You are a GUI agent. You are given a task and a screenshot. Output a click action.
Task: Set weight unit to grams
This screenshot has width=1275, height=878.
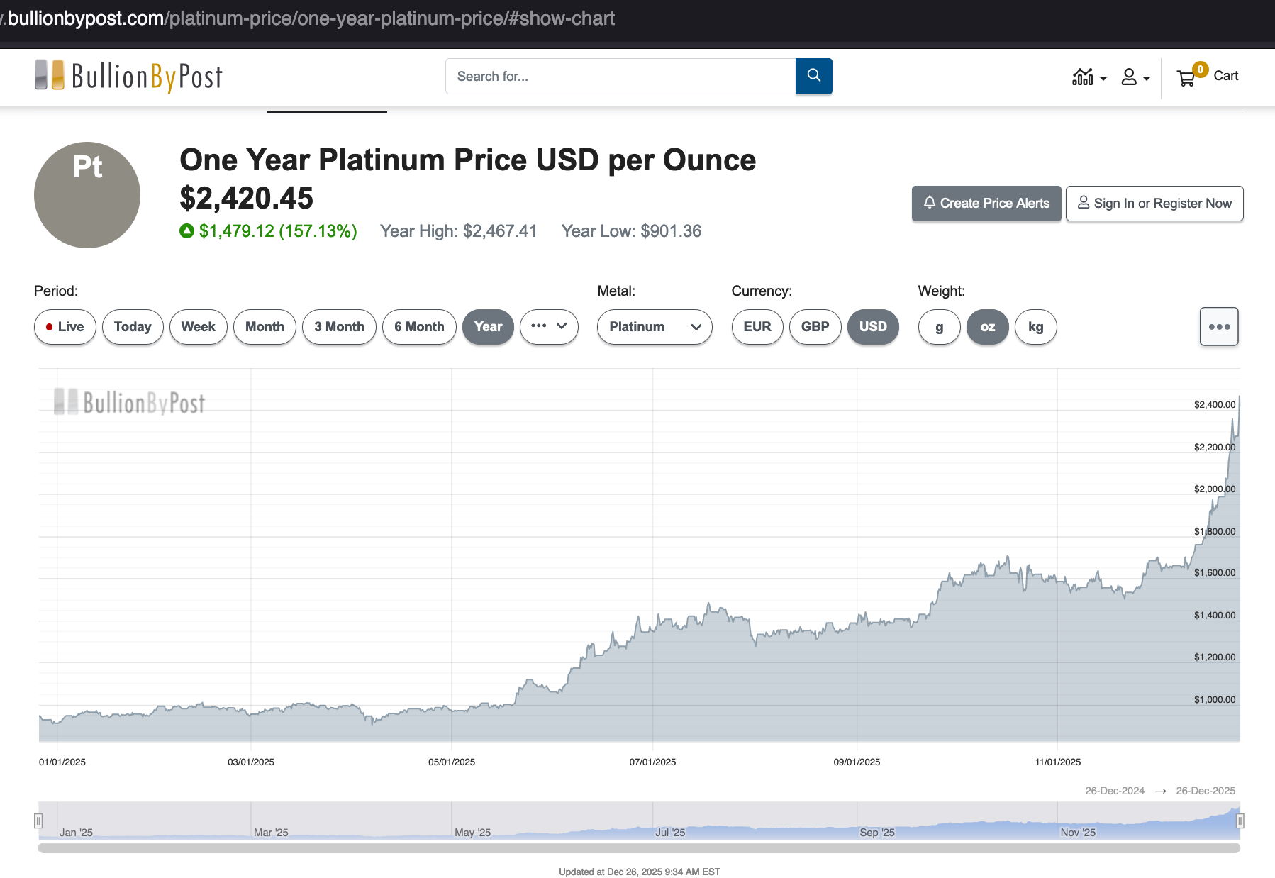tap(939, 327)
